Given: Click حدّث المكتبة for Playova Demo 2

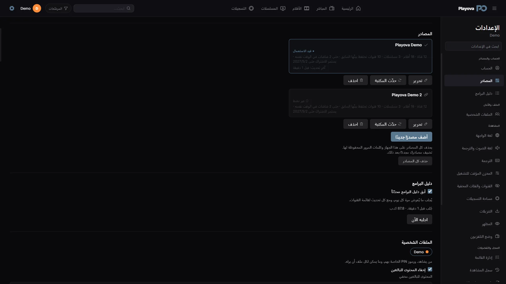Looking at the screenshot, I should (x=388, y=124).
